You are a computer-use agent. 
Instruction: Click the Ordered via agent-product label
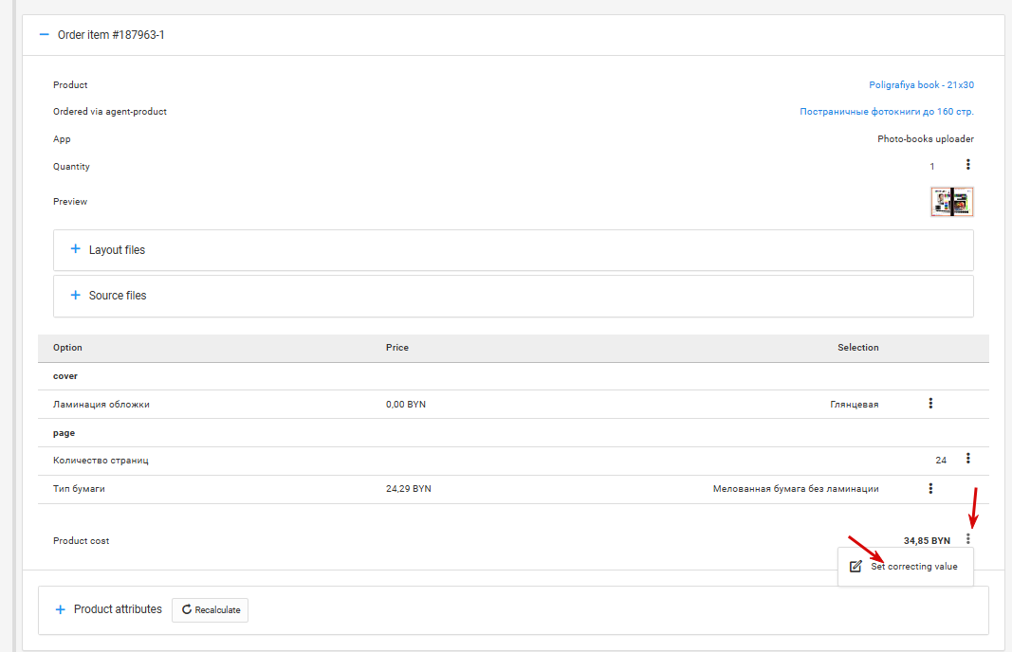(x=110, y=112)
